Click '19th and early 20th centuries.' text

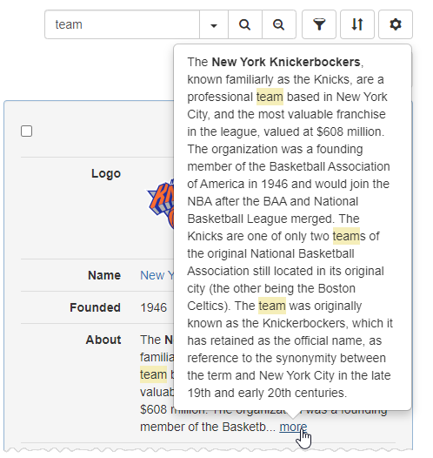click(x=267, y=393)
